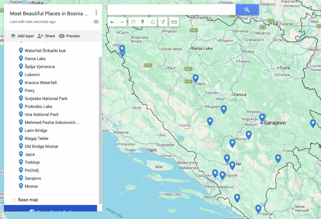Click the Add layer button
This screenshot has width=321, height=219.
(22, 36)
